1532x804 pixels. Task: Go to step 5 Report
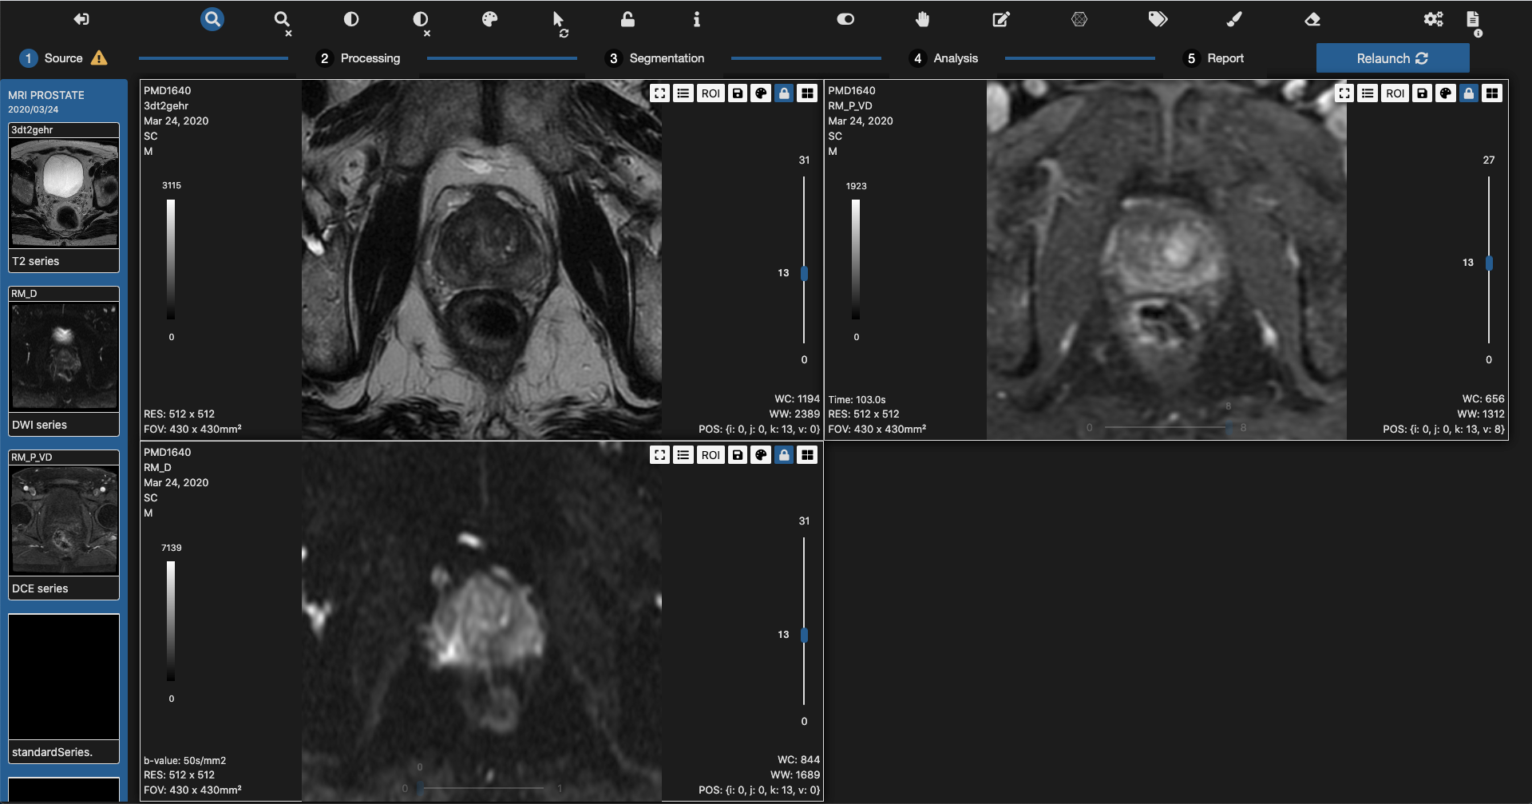(x=1214, y=58)
